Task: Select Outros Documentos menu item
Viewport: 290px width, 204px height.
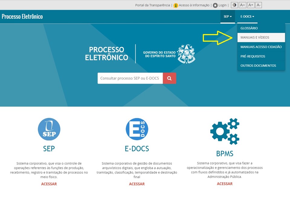Action: coord(261,66)
